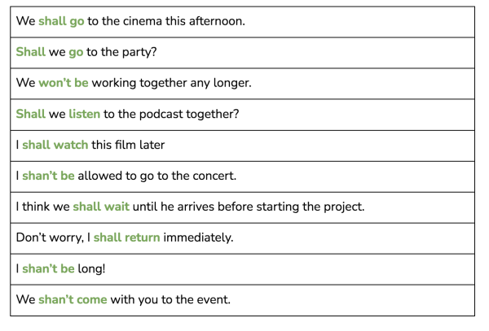Viewport: 489px width, 331px height.
Task: Click the green "shall return" phrase
Action: point(126,237)
